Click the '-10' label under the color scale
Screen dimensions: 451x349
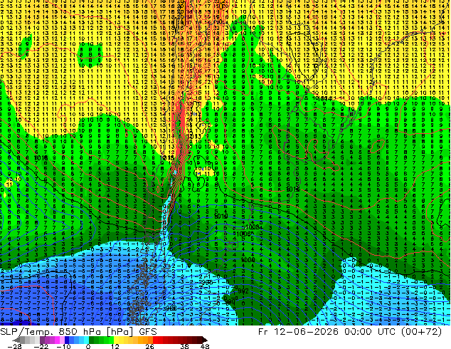[64, 346]
